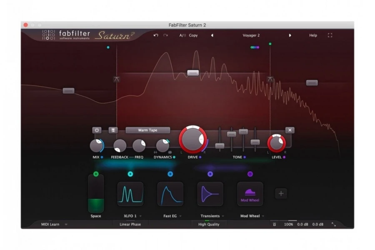Toggle the band power button
This screenshot has width=375, height=250.
pos(97,130)
